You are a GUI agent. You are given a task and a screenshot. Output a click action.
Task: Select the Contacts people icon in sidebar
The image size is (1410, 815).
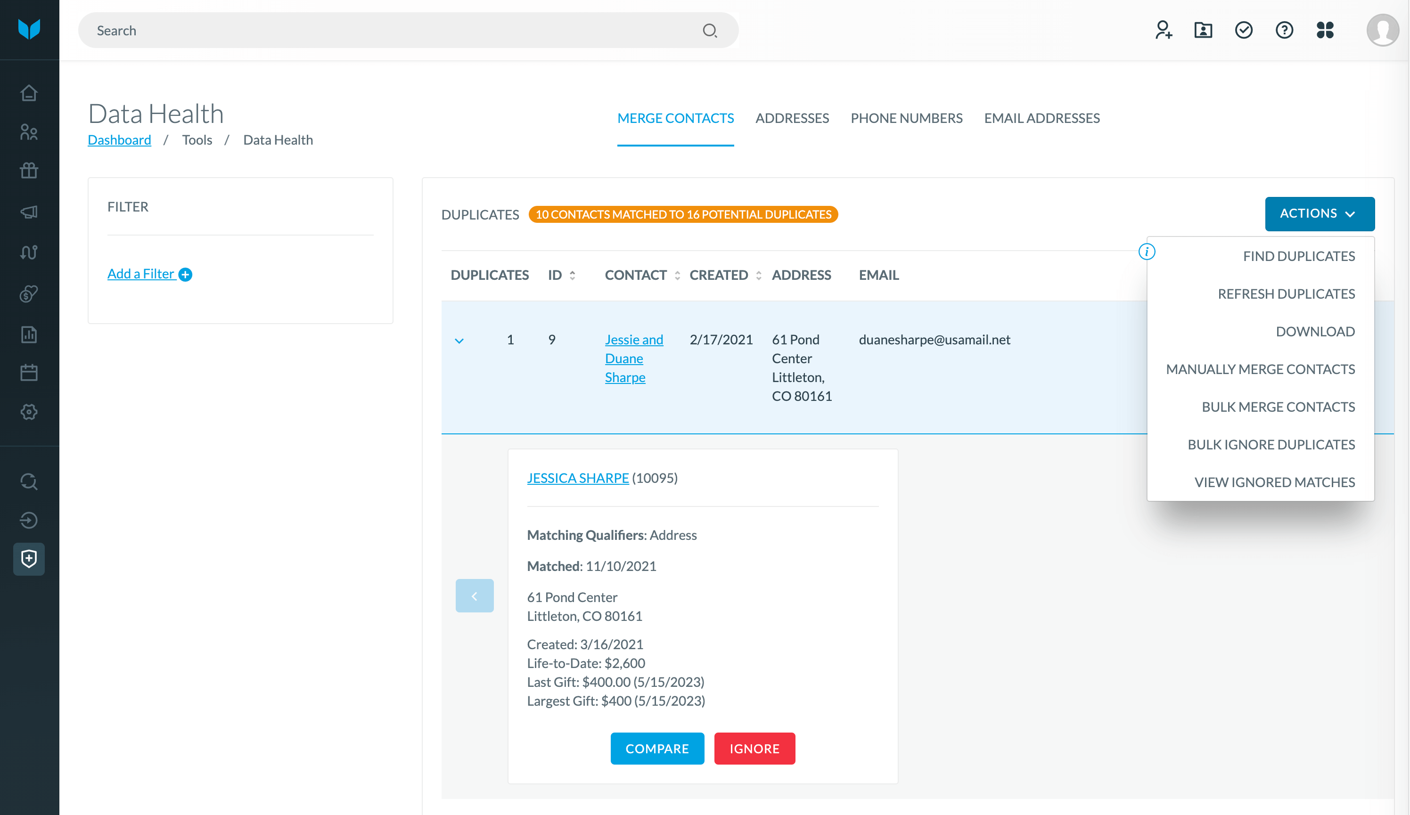pos(29,132)
